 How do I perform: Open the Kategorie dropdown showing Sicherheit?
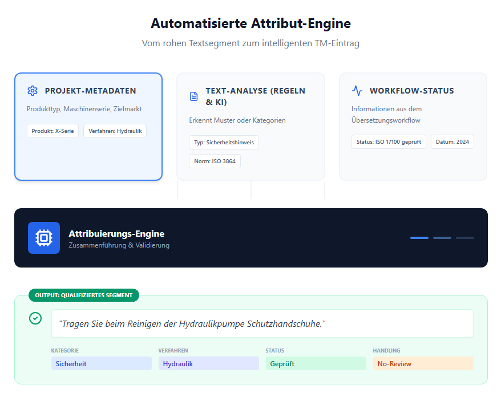coord(102,363)
